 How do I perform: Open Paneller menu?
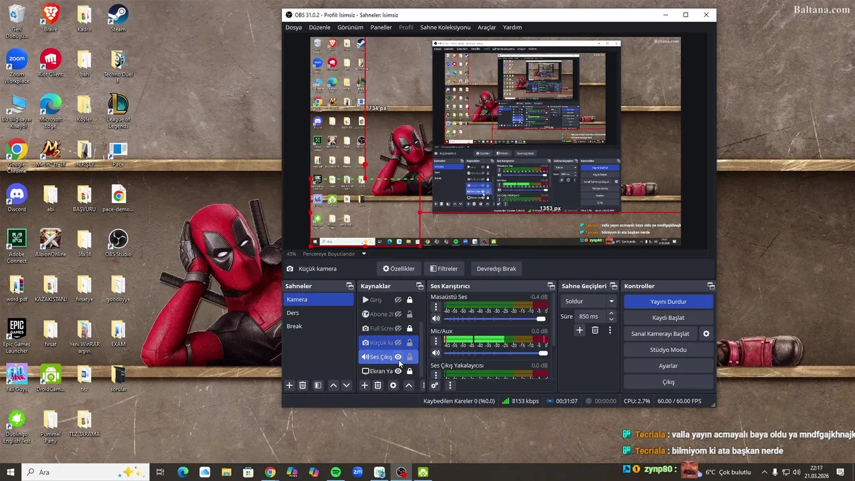pyautogui.click(x=381, y=27)
